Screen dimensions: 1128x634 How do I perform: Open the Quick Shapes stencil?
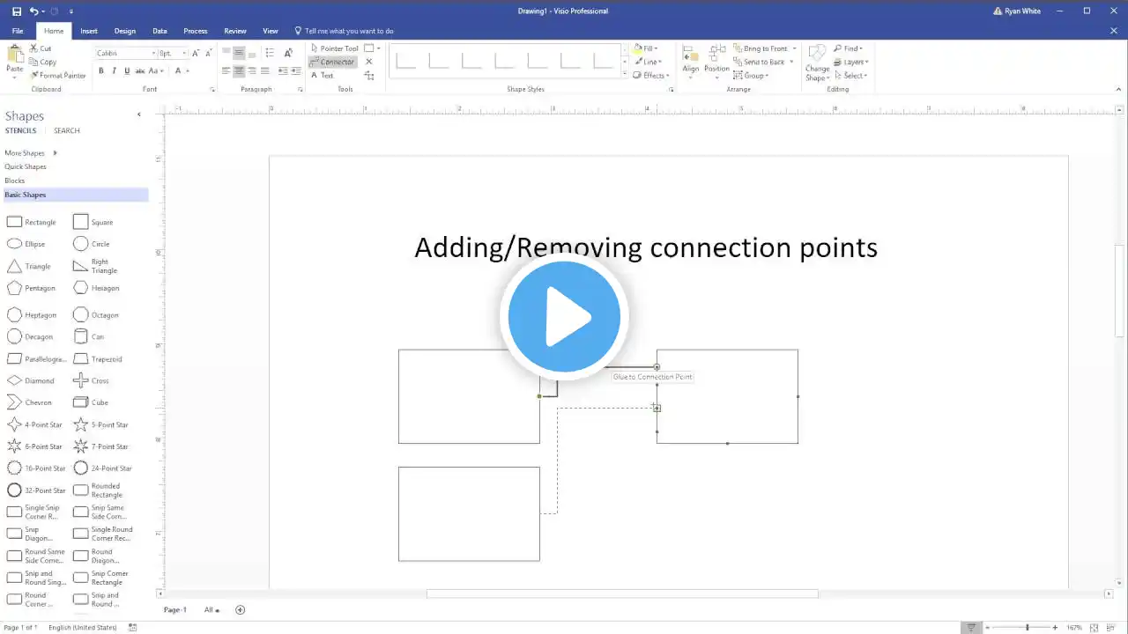tap(26, 166)
